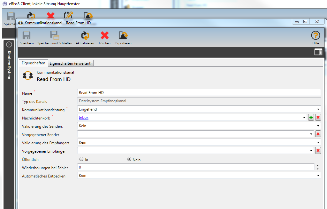Open Hilfe help icon
Screen dimensions: 327x209
pos(316,36)
